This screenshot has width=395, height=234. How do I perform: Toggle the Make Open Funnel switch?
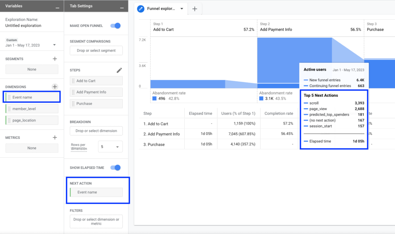tap(115, 26)
